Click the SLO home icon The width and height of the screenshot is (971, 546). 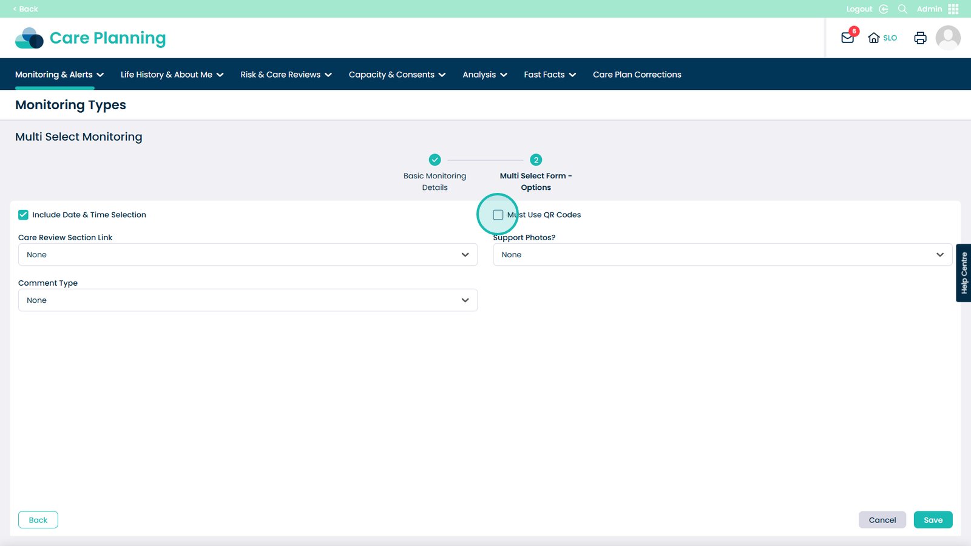point(874,38)
